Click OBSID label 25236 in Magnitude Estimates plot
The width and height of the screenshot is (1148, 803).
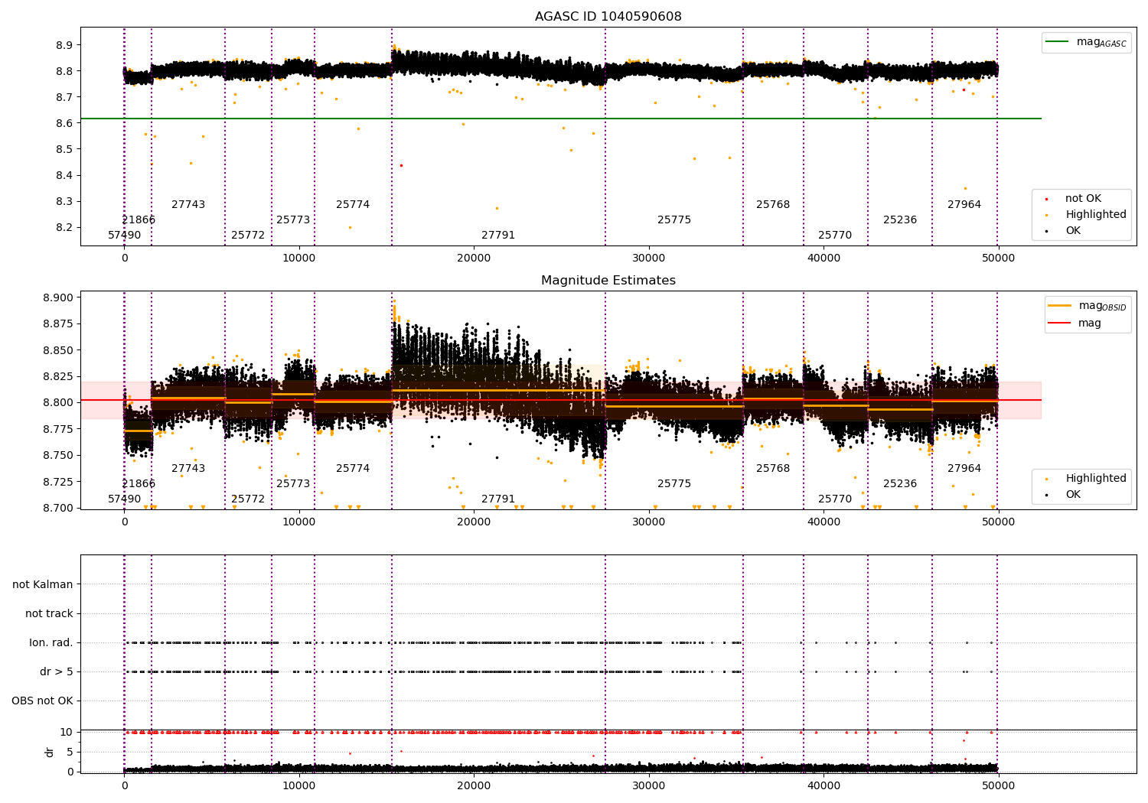click(900, 484)
